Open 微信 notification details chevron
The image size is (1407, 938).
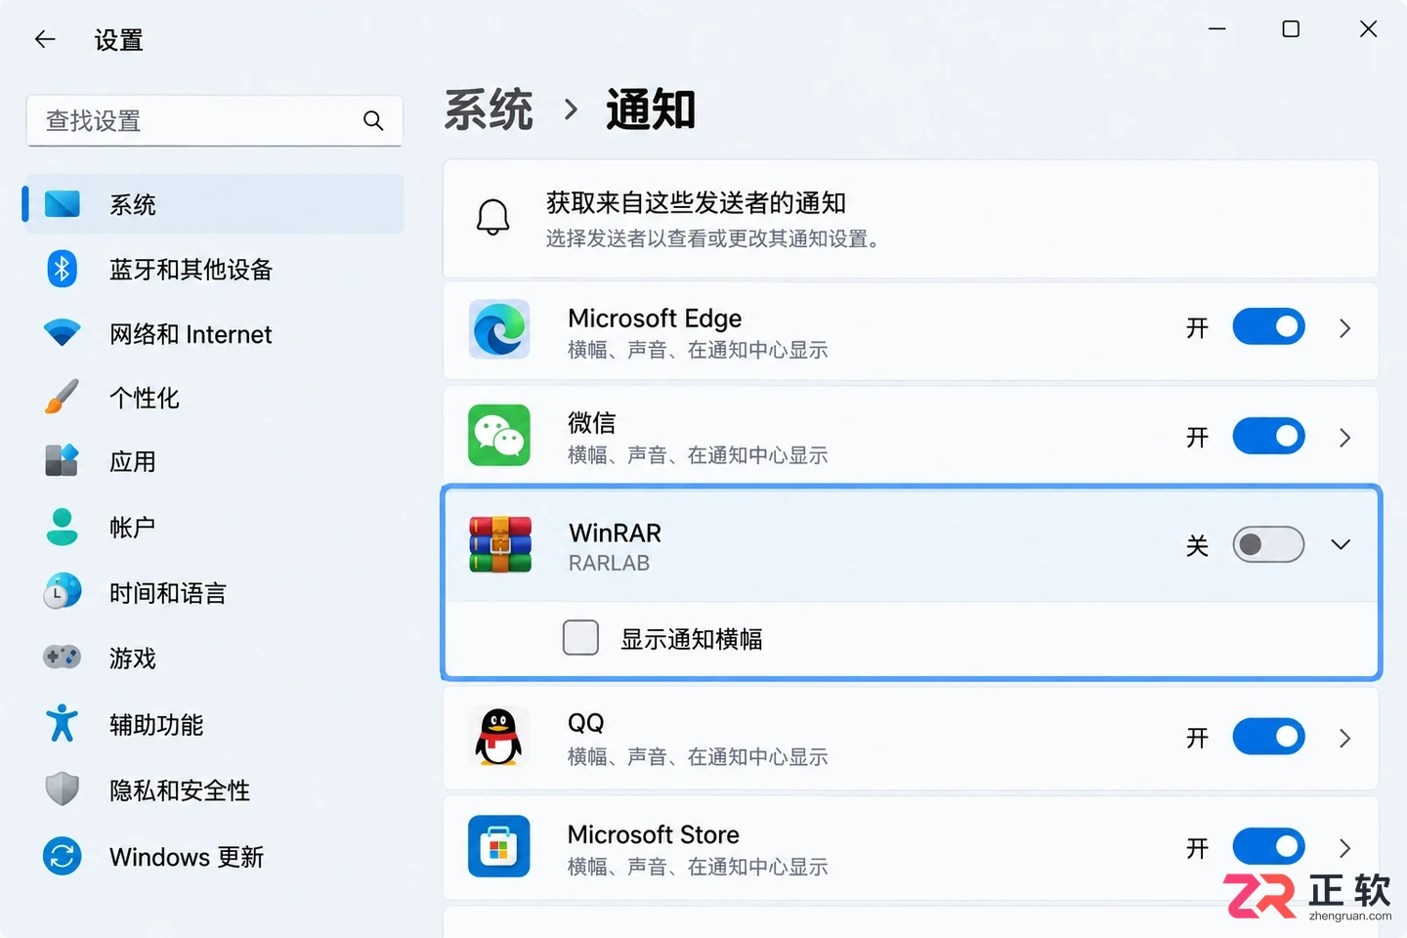(x=1344, y=437)
